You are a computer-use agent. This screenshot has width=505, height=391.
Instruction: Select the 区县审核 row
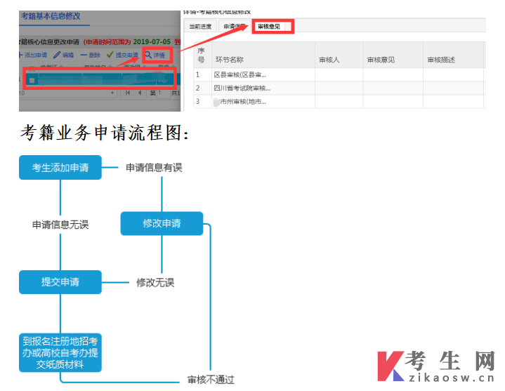339,74
